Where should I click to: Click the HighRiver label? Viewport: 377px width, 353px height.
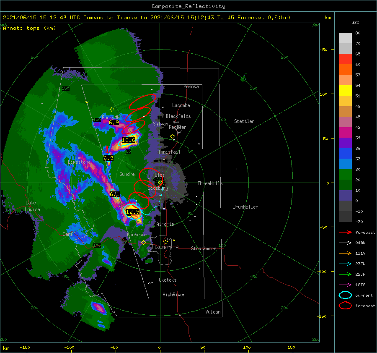tap(174, 295)
